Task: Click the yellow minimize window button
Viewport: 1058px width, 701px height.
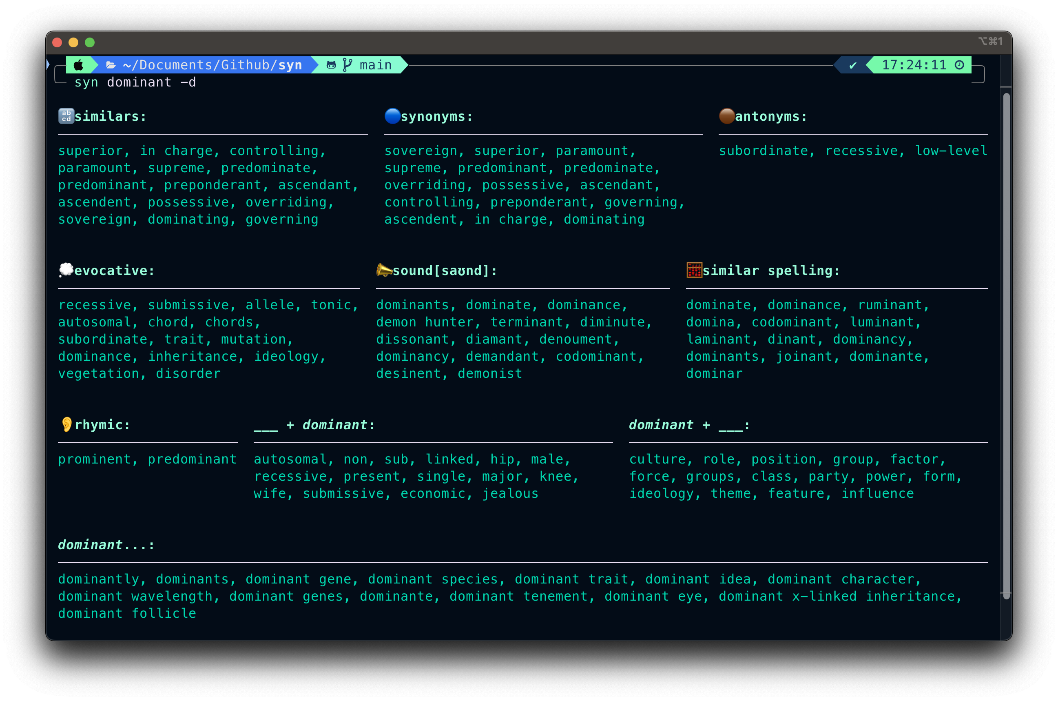Action: pyautogui.click(x=73, y=42)
